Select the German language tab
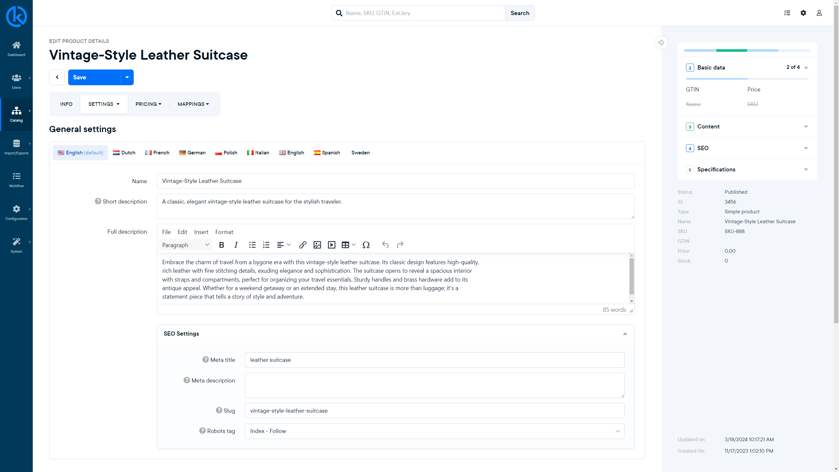This screenshot has height=472, width=839. tap(192, 153)
